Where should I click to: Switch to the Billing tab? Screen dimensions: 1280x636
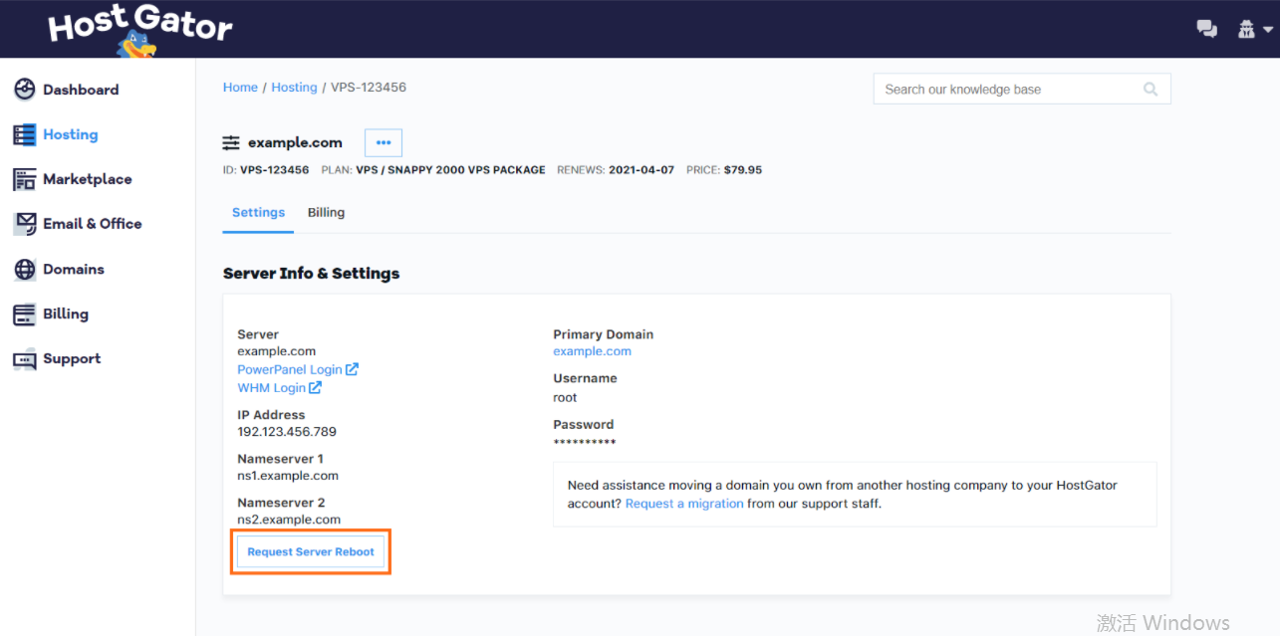[326, 213]
